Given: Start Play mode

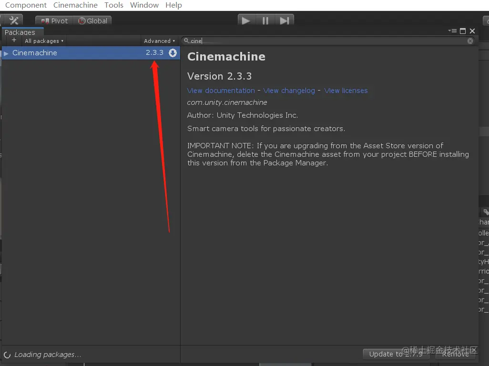Looking at the screenshot, I should 246,20.
